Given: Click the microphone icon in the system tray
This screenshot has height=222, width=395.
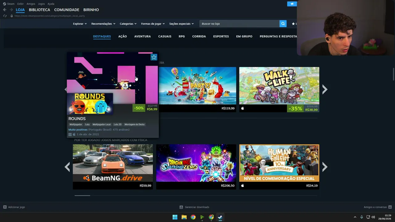Looking at the screenshot, I should [x=362, y=217].
